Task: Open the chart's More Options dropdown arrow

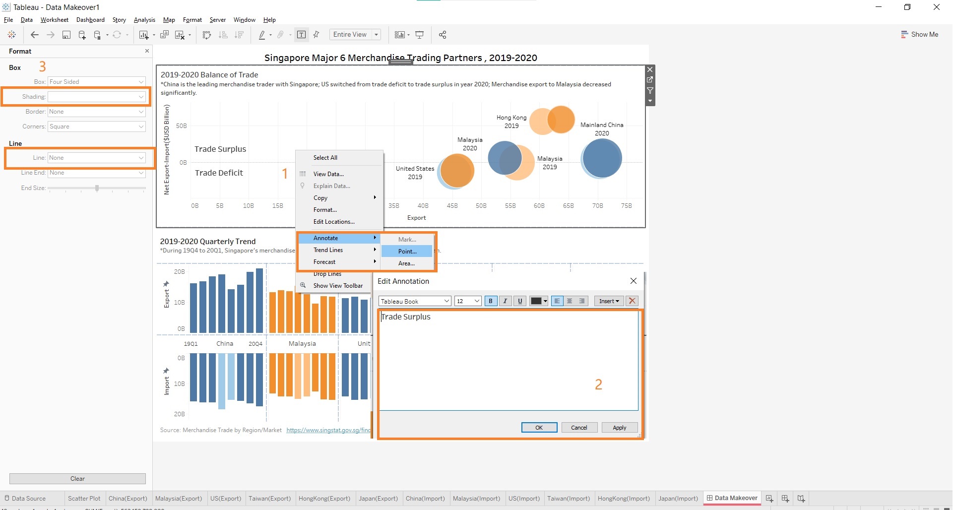Action: (650, 101)
